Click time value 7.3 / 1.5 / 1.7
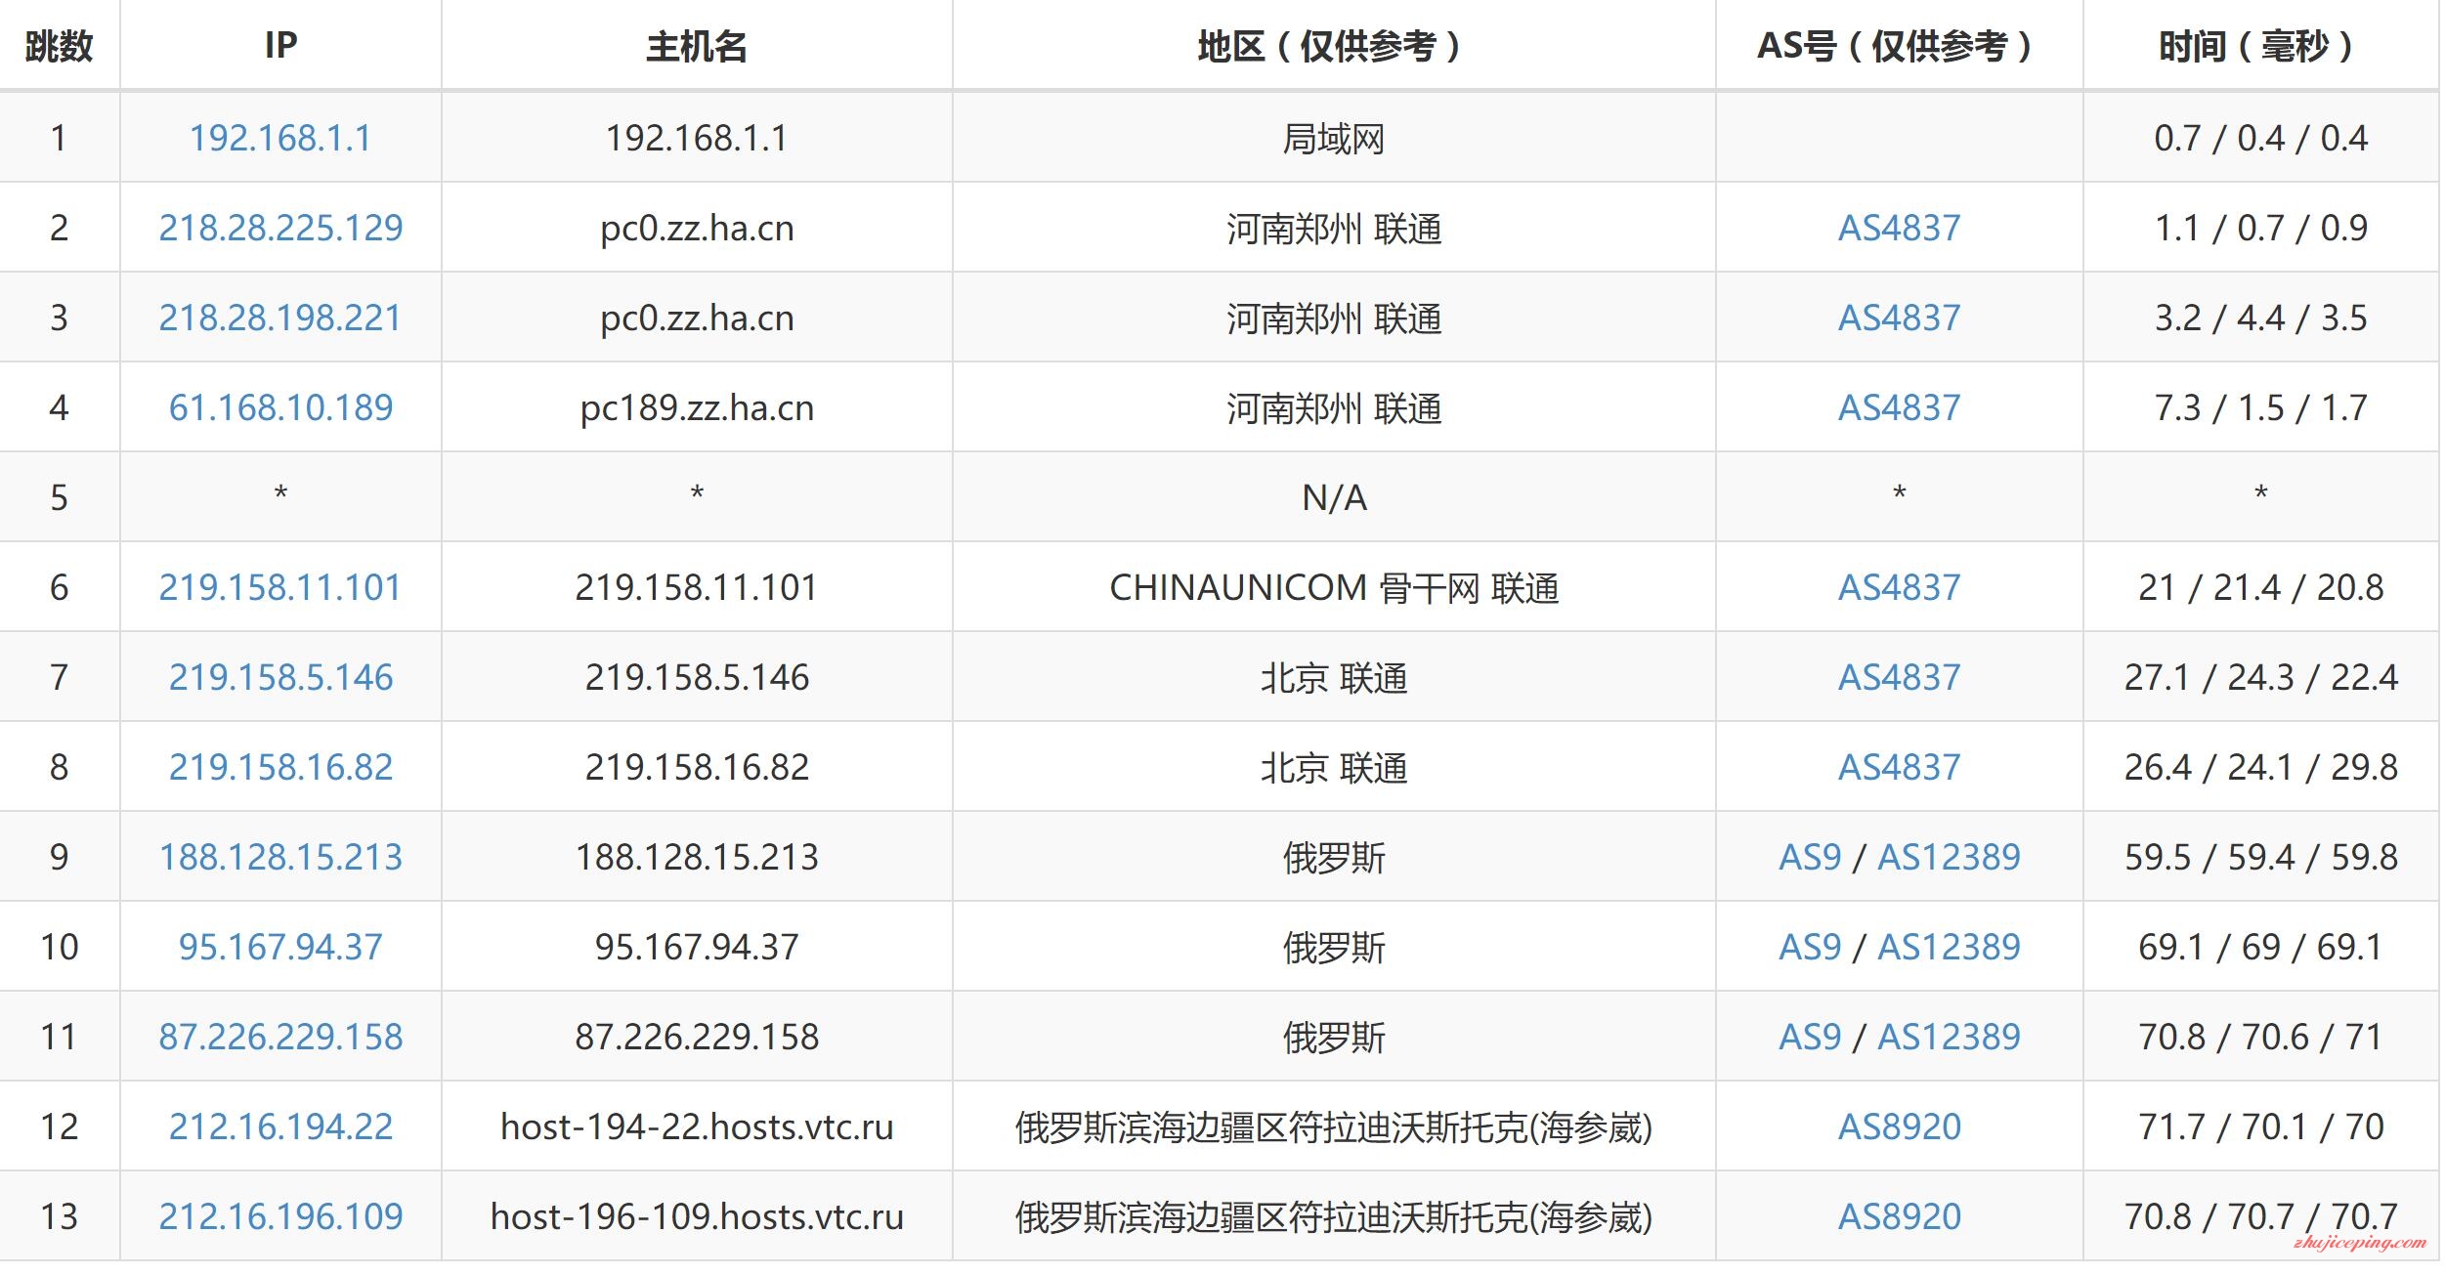 [x=2260, y=407]
